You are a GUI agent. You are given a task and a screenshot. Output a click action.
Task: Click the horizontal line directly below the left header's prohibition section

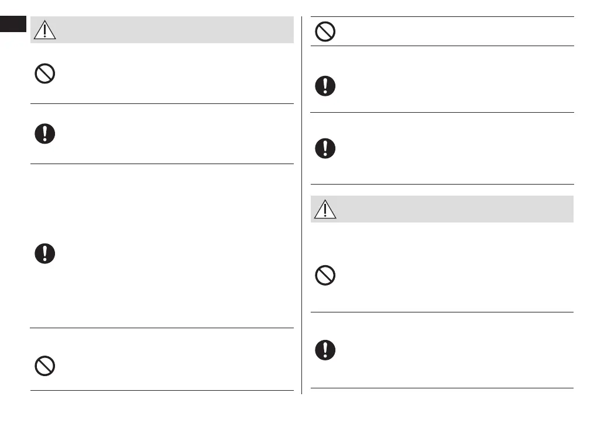pyautogui.click(x=162, y=104)
